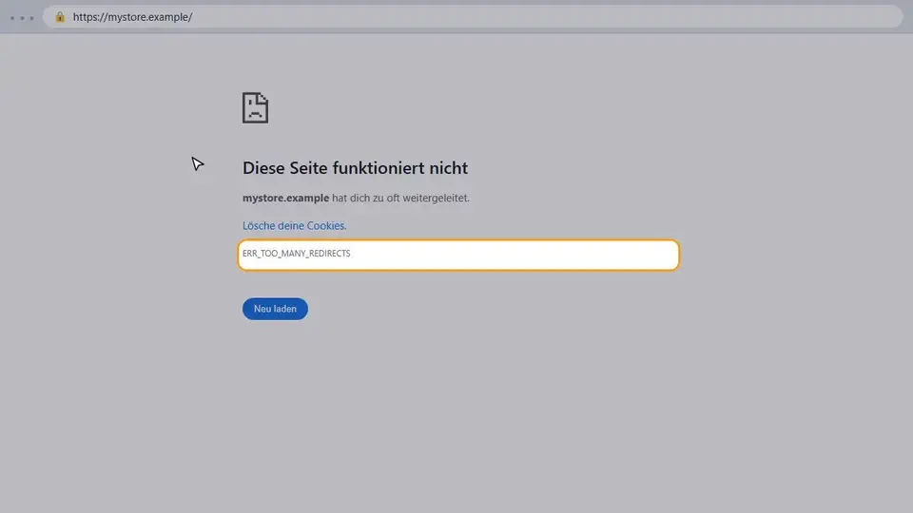Click the text hat dich zu oft weitergeleitet
Viewport: 913px width, 513px height.
pyautogui.click(x=400, y=198)
